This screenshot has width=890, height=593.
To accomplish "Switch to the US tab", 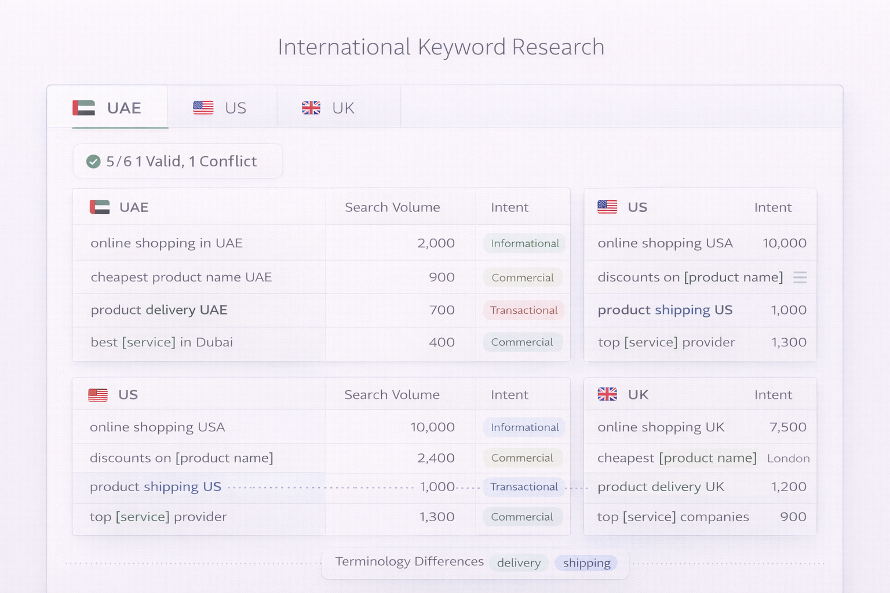I will click(222, 108).
